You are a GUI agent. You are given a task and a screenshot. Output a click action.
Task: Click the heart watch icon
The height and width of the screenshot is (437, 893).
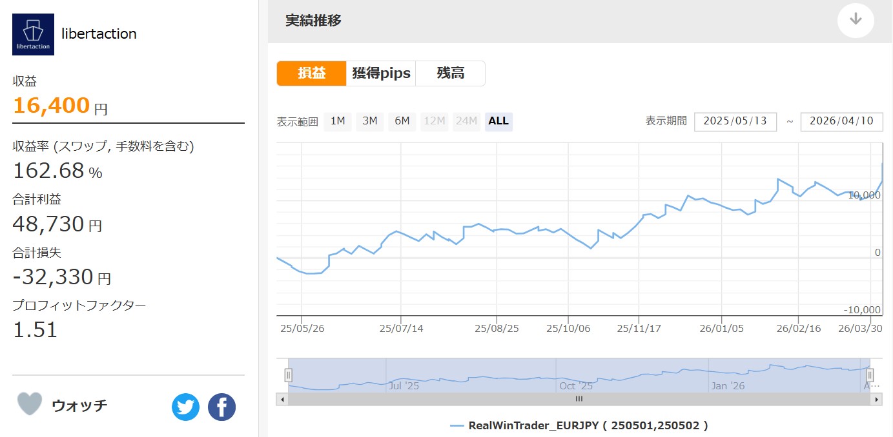point(29,405)
